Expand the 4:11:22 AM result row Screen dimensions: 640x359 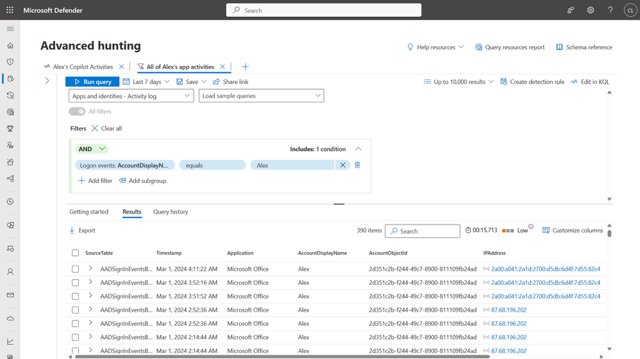coord(90,268)
